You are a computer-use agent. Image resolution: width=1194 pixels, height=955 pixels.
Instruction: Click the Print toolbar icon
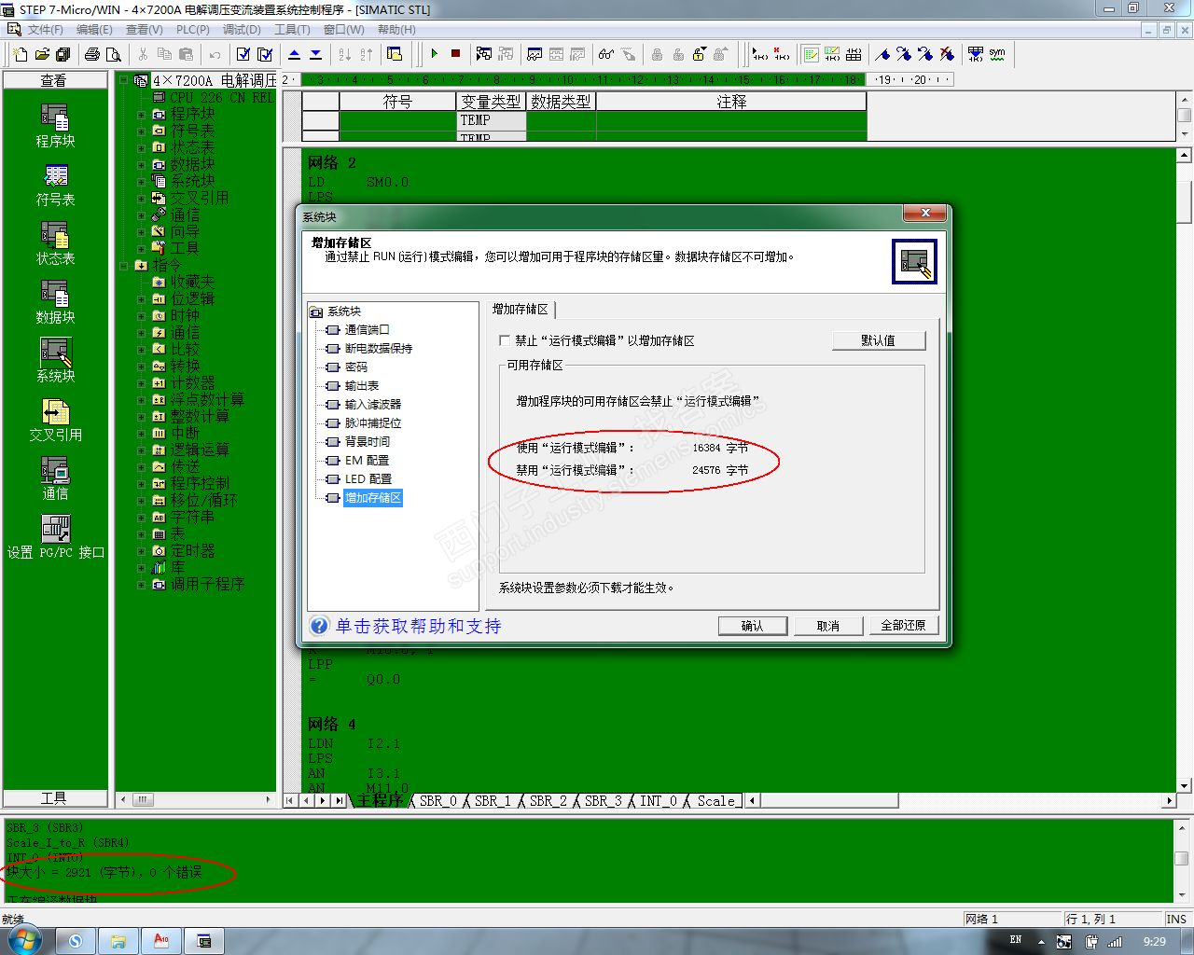point(92,54)
